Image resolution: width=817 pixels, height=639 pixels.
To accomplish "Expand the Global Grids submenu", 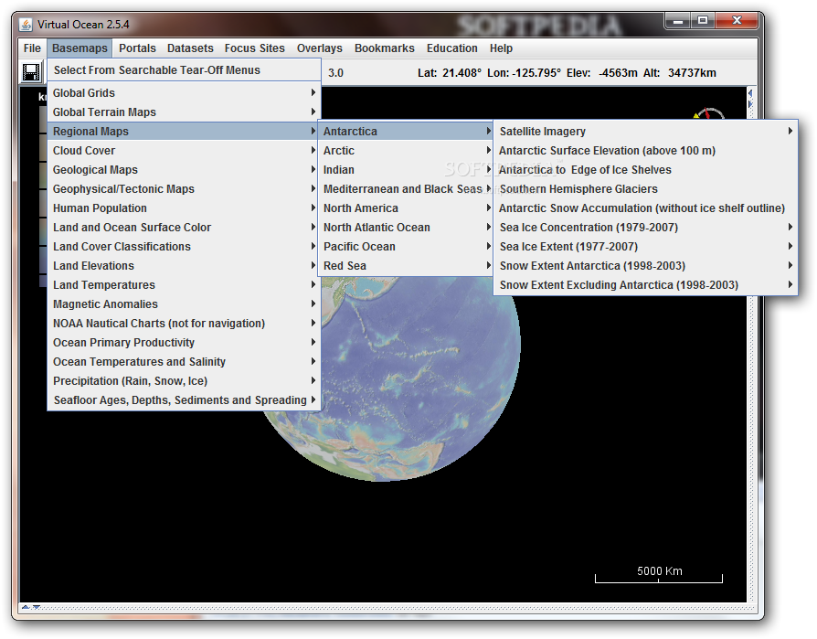I will pyautogui.click(x=184, y=92).
